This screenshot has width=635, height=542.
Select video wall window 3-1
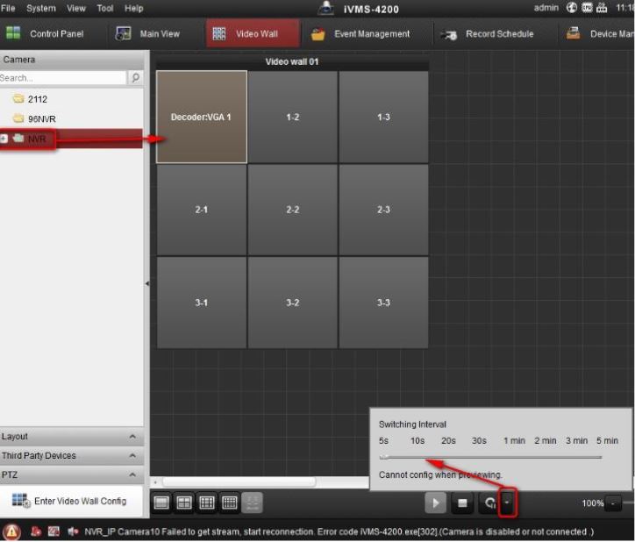[201, 303]
